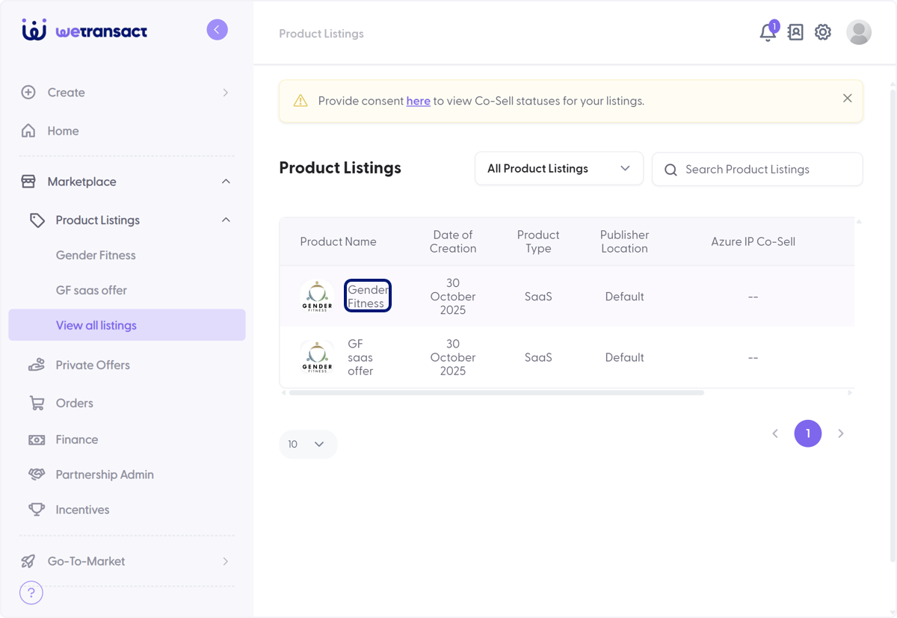The image size is (897, 618).
Task: Click the Product Name column header
Action: point(338,242)
